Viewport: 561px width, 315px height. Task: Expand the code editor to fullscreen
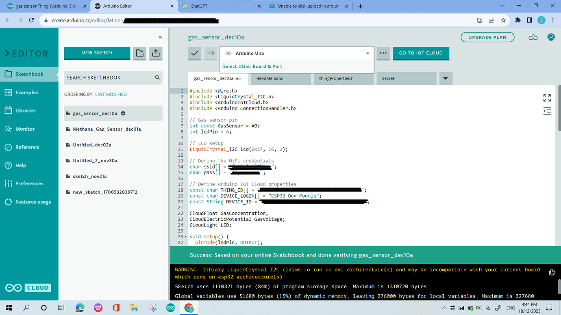[x=546, y=97]
